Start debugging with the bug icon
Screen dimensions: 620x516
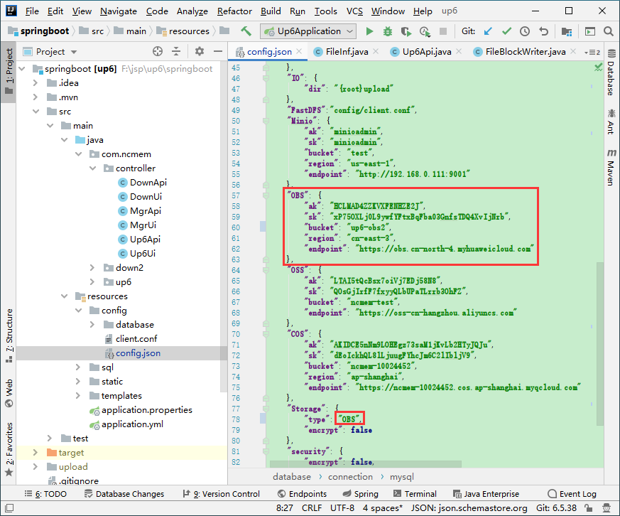coord(388,31)
